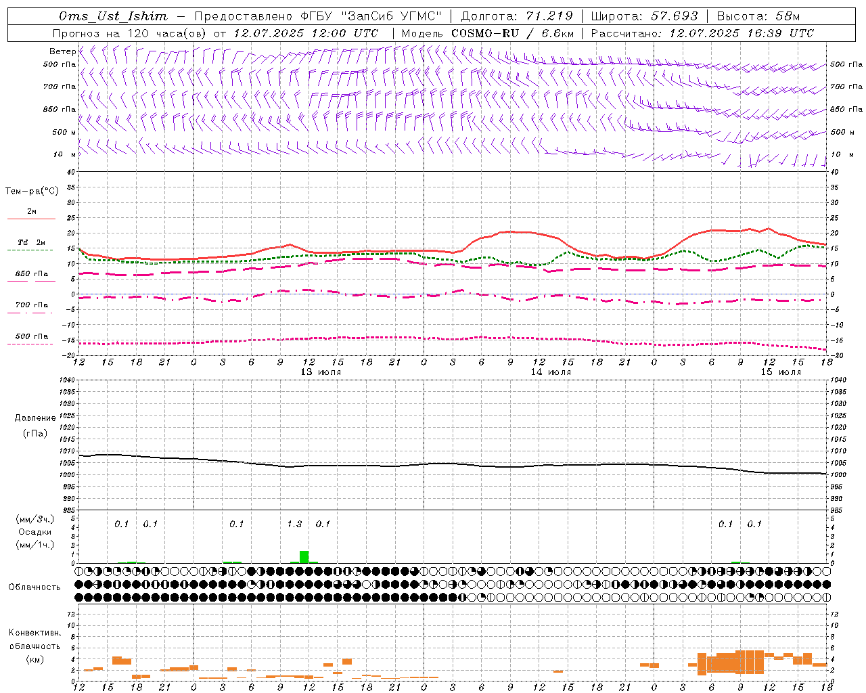Click the Давление pressure panel label
Screen dimensions: 866x693
[x=35, y=418]
